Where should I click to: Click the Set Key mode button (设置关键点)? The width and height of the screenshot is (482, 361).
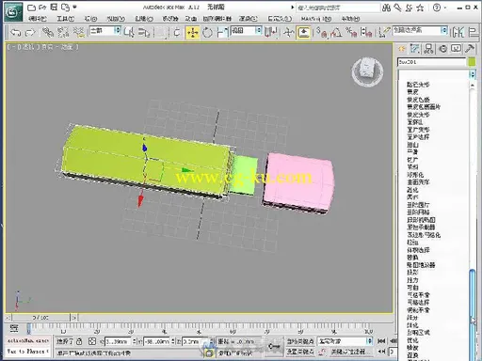pyautogui.click(x=300, y=352)
